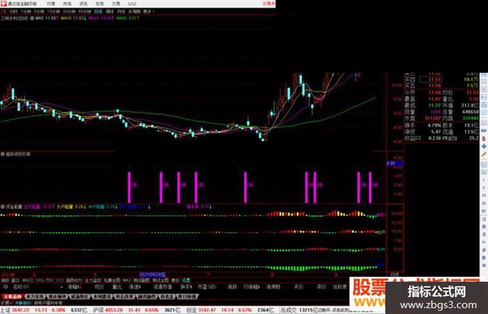Click the 15-minute sidebar shortcut

click(x=484, y=195)
